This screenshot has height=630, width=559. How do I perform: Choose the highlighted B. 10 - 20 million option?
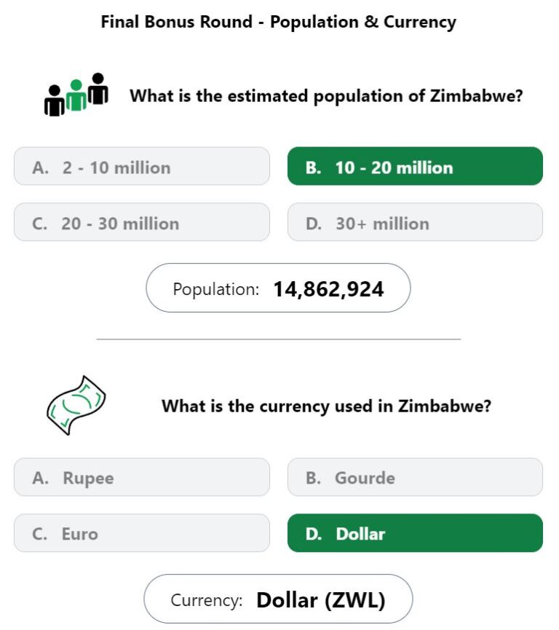click(x=415, y=166)
